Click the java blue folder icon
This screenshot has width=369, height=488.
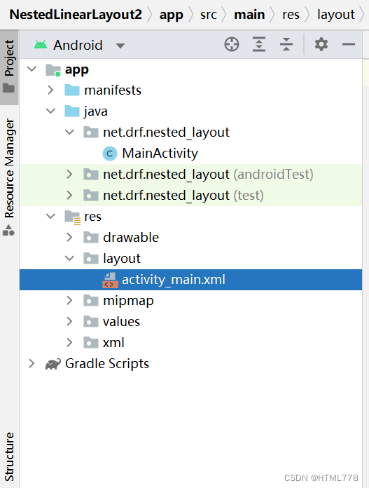(x=72, y=111)
